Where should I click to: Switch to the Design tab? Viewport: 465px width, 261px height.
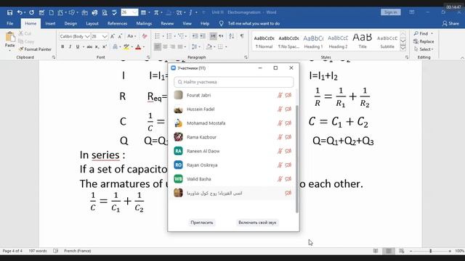click(70, 23)
